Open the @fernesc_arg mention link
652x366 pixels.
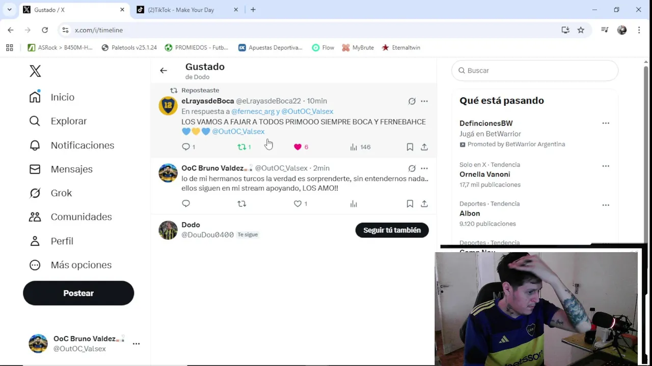pos(253,111)
